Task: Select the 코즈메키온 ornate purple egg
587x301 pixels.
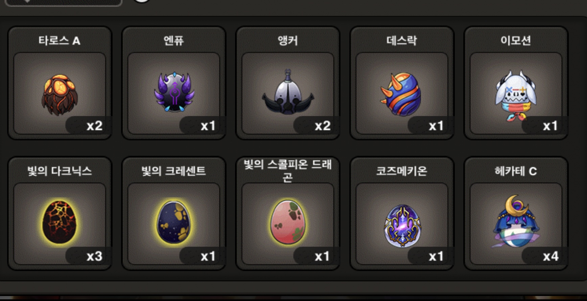Action: click(x=402, y=225)
